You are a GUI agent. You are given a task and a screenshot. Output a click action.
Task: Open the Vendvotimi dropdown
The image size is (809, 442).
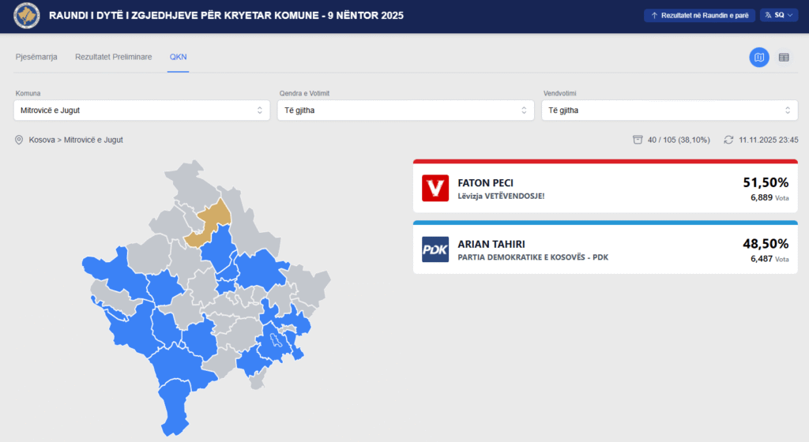point(670,110)
